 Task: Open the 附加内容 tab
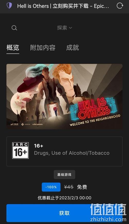pos(43,48)
